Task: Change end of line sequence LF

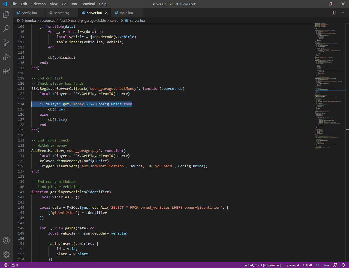Action: point(318,265)
